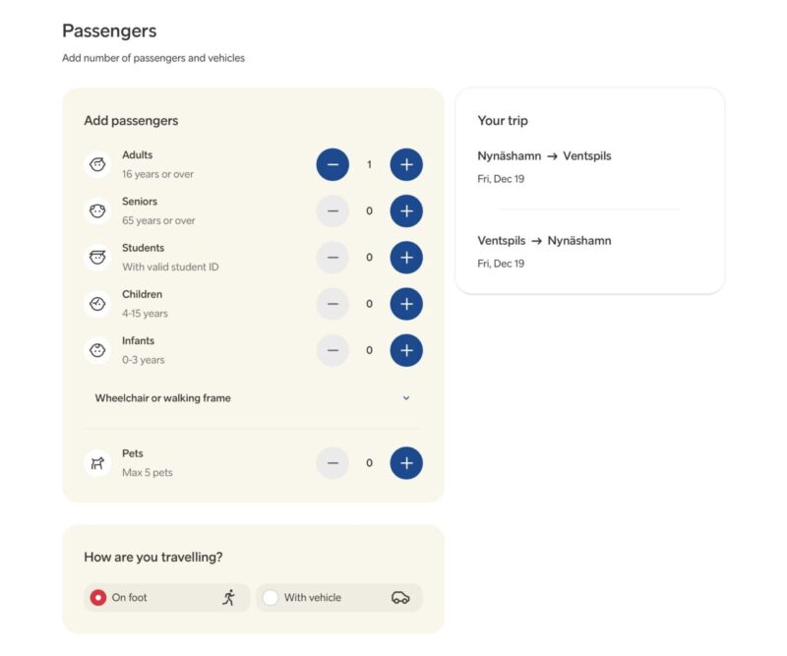787x656 pixels.
Task: Click the Nynäshamn to Ventspils trip
Action: point(544,155)
